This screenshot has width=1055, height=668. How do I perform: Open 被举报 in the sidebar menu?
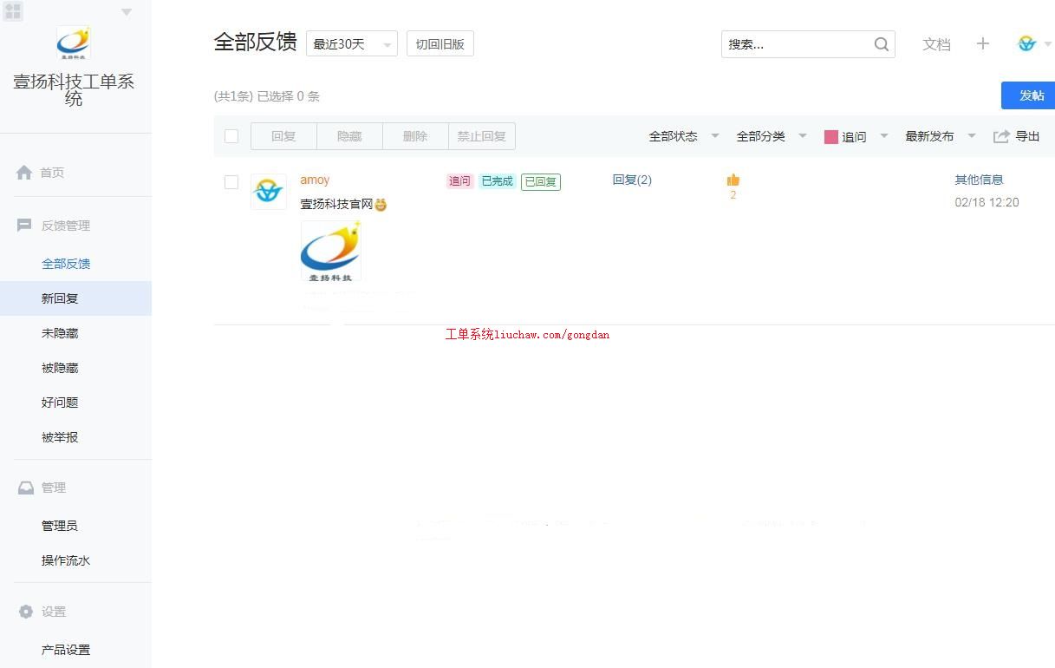(60, 437)
